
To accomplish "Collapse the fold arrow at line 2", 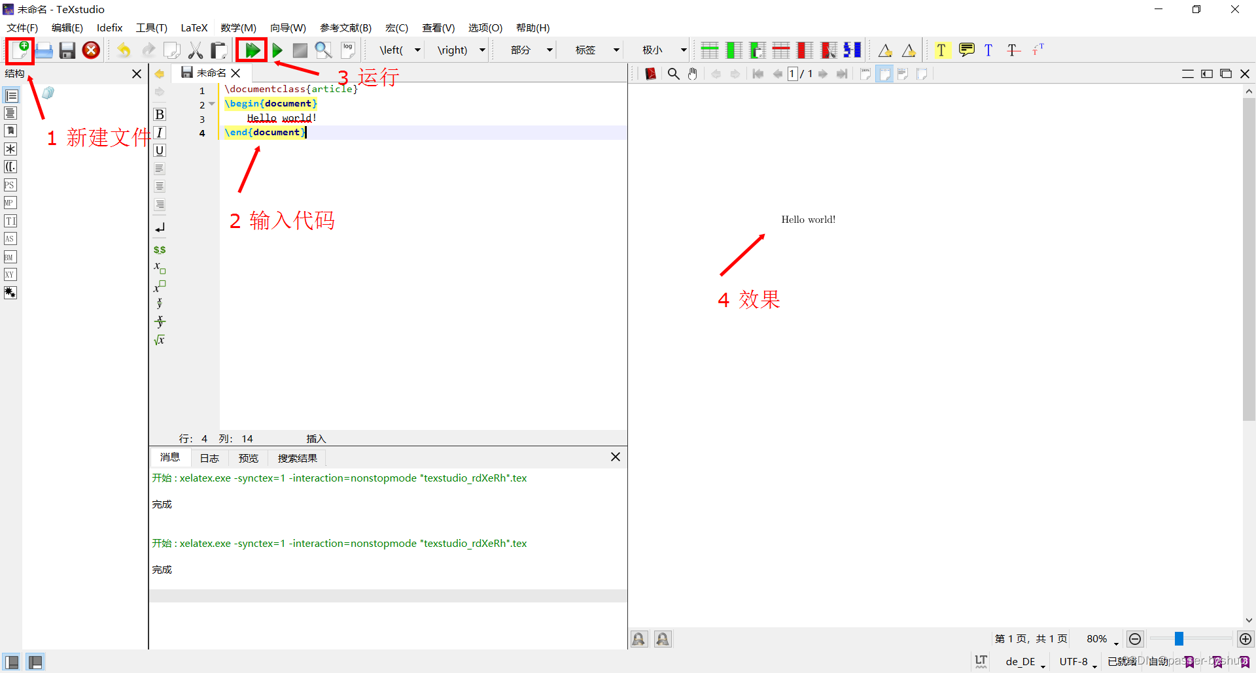I will click(x=212, y=104).
